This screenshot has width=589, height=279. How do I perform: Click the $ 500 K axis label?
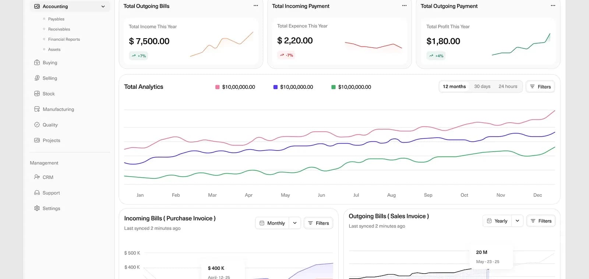point(132,253)
